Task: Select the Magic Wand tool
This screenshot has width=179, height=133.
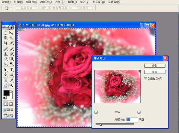Action: click(x=11, y=38)
